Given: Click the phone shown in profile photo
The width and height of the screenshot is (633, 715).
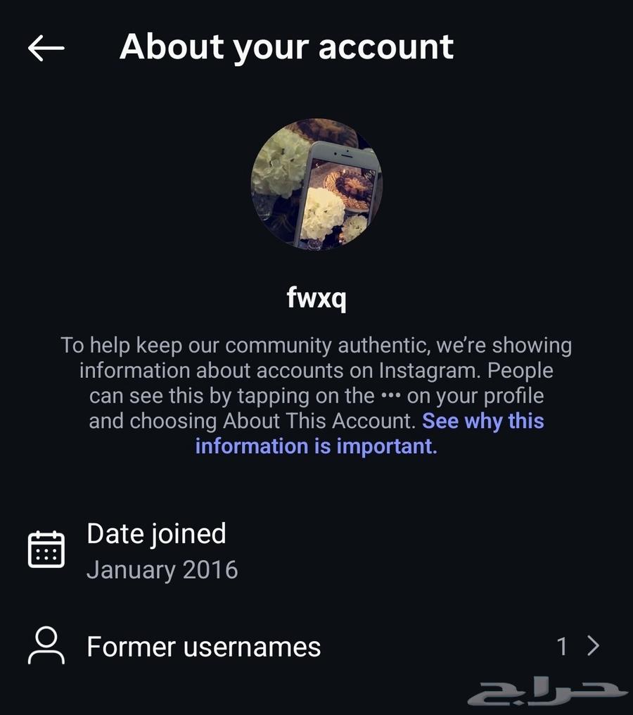Looking at the screenshot, I should (338, 194).
